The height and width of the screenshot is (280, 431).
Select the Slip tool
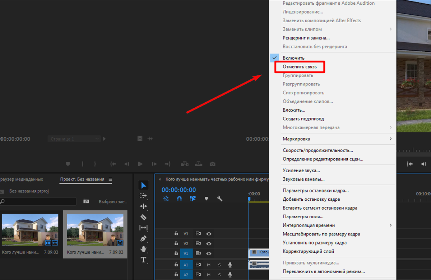(x=143, y=228)
